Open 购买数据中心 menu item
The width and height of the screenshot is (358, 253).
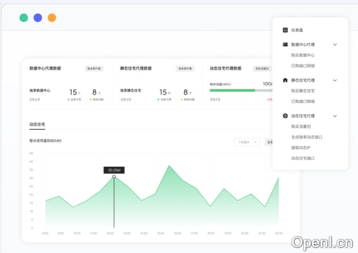(303, 55)
